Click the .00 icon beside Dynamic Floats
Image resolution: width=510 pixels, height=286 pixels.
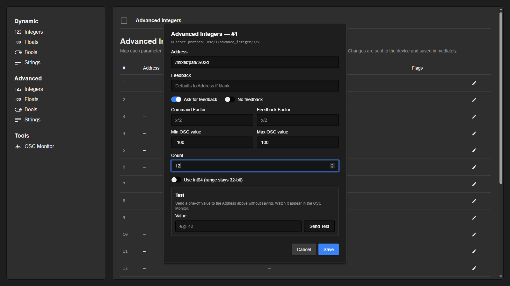click(18, 42)
